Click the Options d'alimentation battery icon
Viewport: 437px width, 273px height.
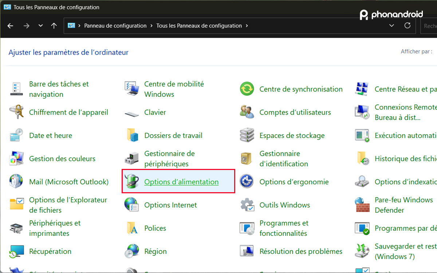[132, 182]
